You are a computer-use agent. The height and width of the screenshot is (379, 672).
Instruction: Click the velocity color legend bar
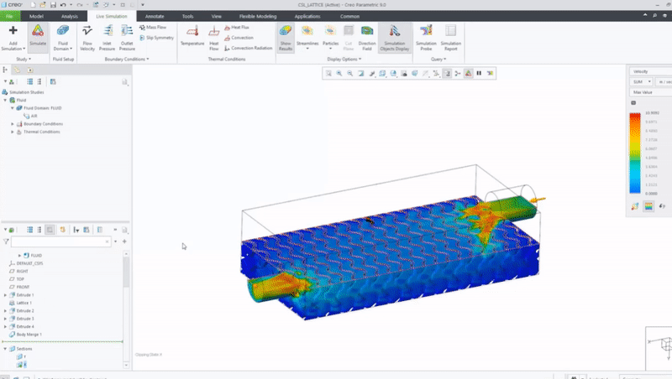(x=635, y=153)
